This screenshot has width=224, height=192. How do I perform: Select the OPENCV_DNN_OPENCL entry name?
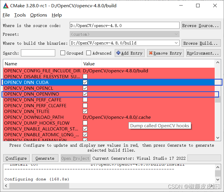click(x=28, y=88)
